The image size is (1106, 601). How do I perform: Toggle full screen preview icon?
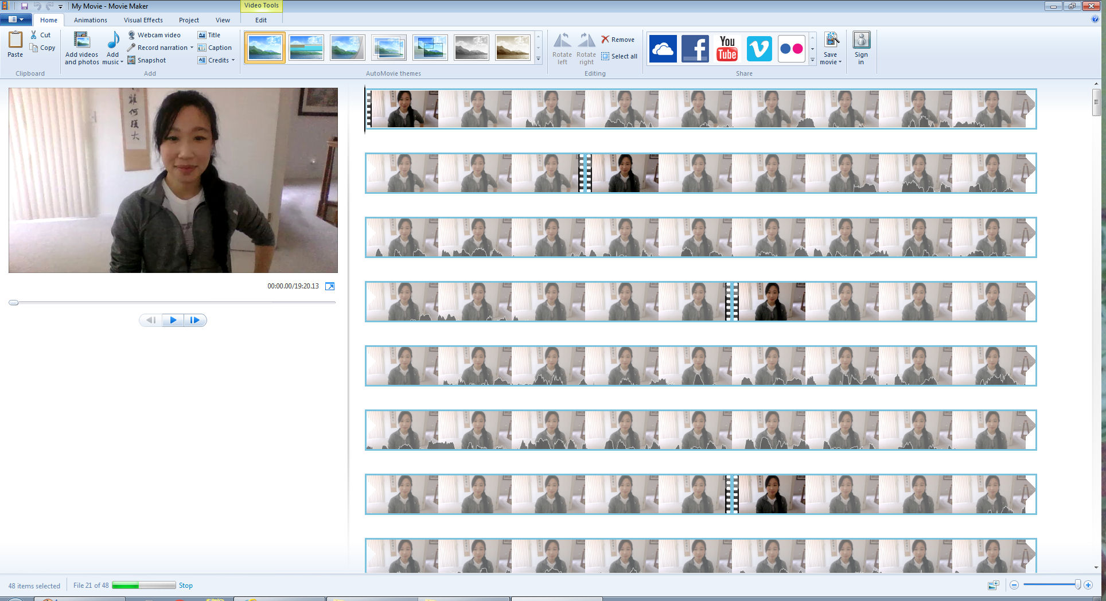pos(330,286)
